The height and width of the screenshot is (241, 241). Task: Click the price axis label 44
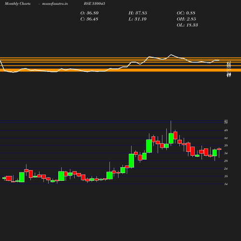tap(226, 138)
